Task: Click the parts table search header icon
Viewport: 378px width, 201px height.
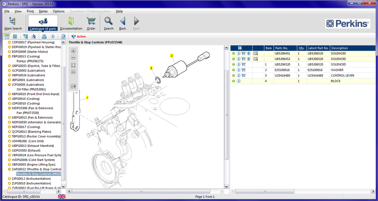Action: (x=240, y=48)
